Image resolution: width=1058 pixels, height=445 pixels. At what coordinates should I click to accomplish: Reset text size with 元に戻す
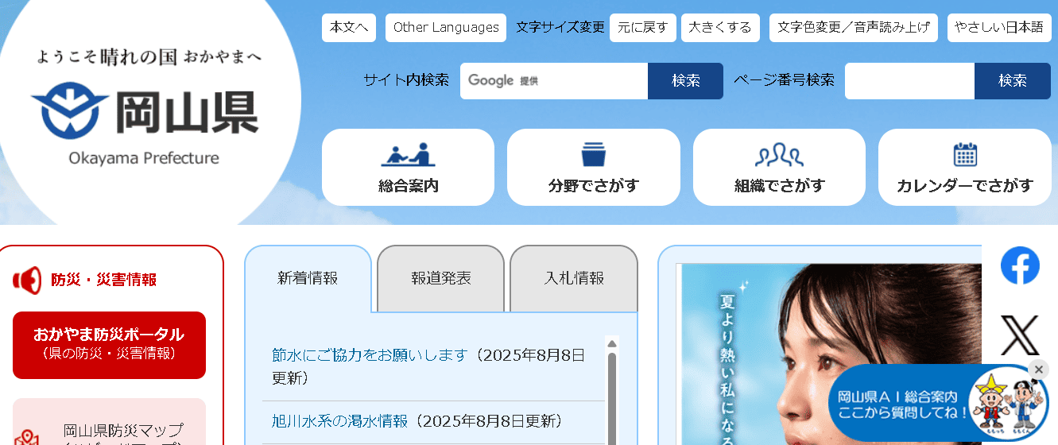tap(643, 28)
